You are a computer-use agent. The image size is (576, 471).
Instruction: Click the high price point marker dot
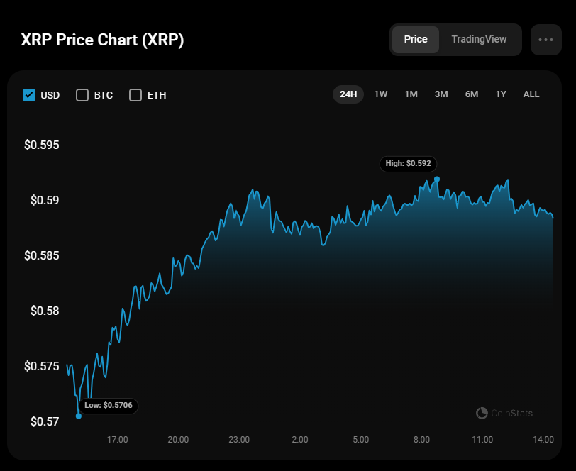437,179
